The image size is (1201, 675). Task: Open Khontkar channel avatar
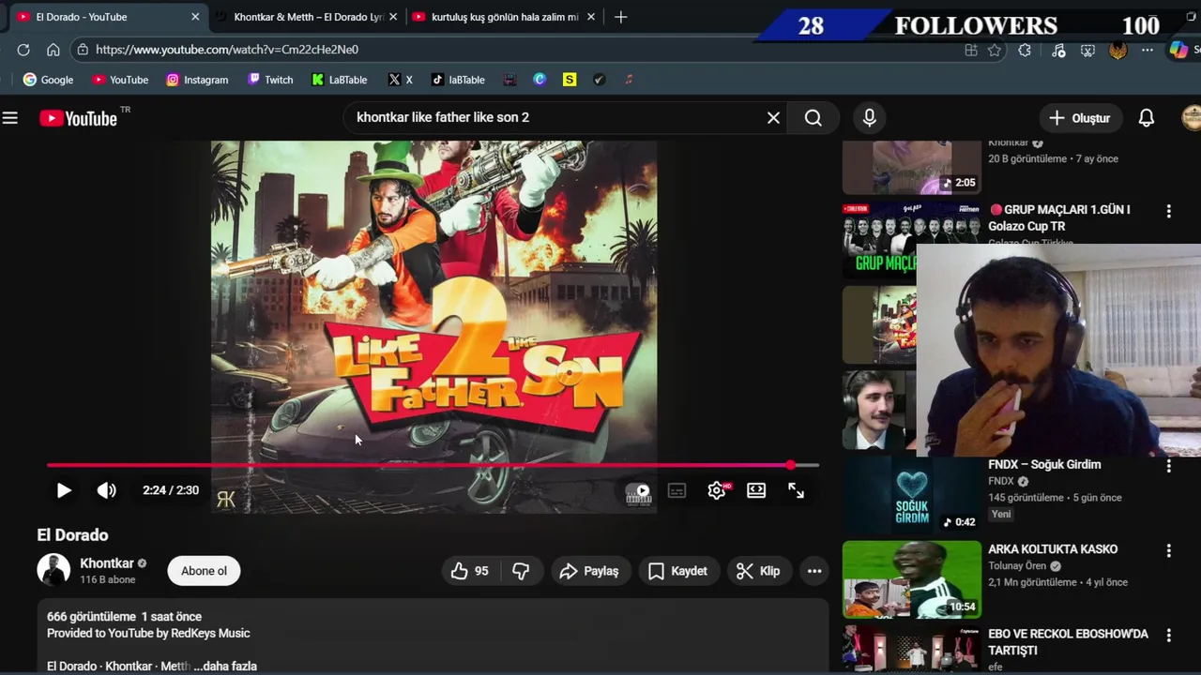pos(53,570)
